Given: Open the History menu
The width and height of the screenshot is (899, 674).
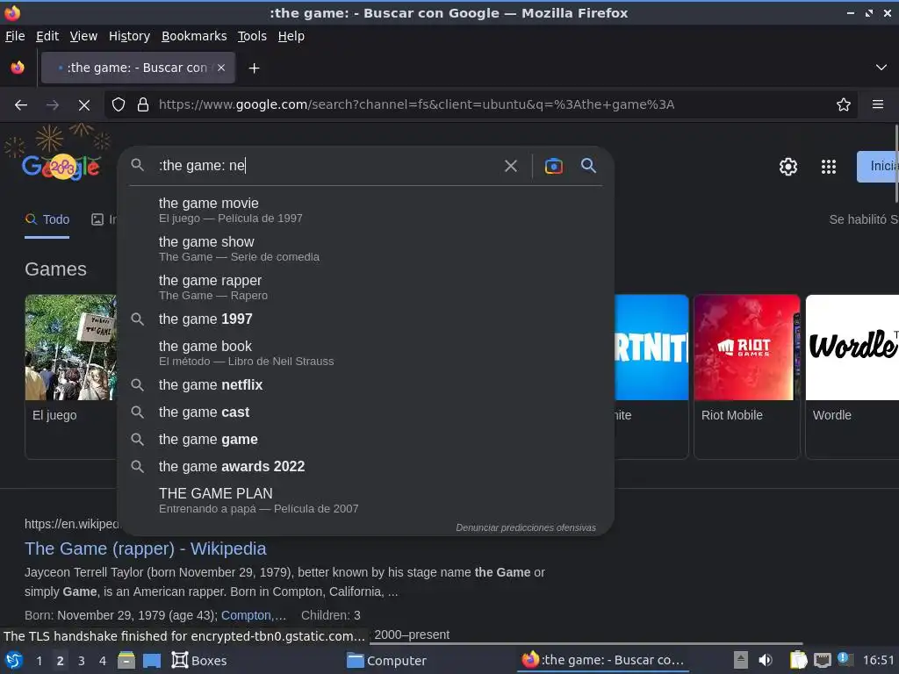Looking at the screenshot, I should (x=129, y=36).
